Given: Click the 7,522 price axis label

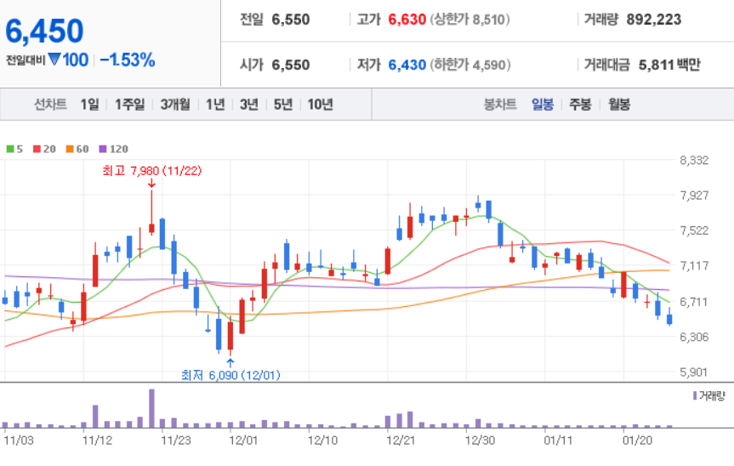Looking at the screenshot, I should [694, 230].
